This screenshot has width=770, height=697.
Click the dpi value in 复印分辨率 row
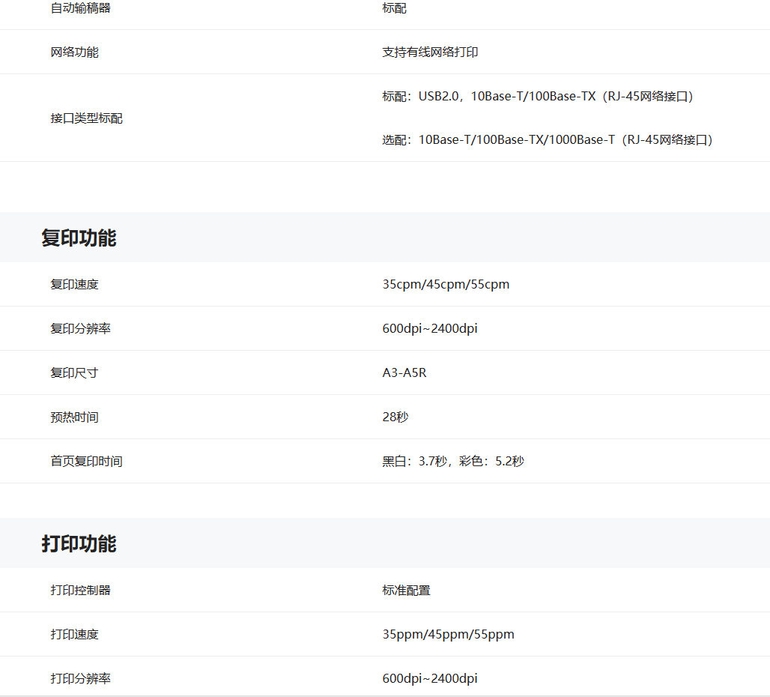[430, 329]
